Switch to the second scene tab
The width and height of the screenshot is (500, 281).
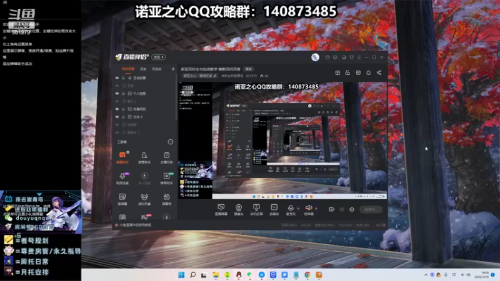coord(143,69)
